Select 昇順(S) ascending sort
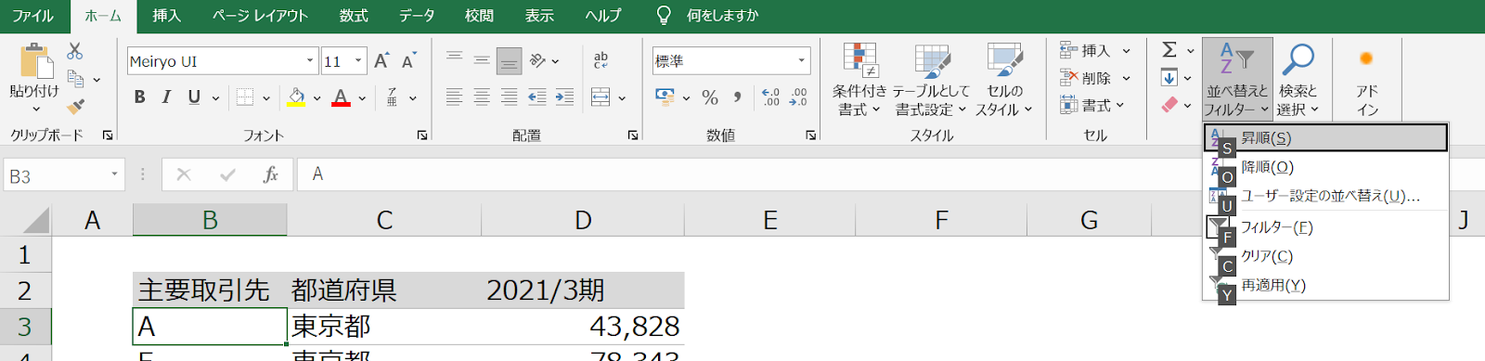Screen dimensions: 1485x361 coord(1325,137)
